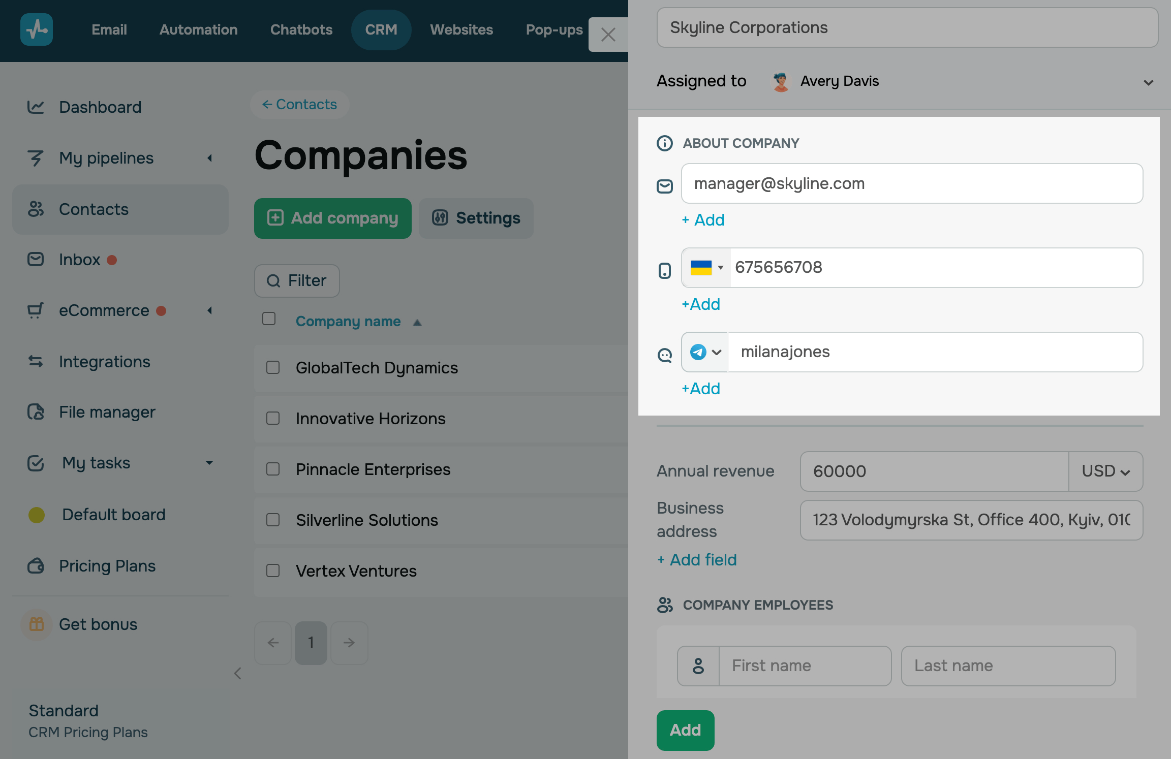Click the Default board yellow color dot
The width and height of the screenshot is (1171, 759).
click(37, 515)
